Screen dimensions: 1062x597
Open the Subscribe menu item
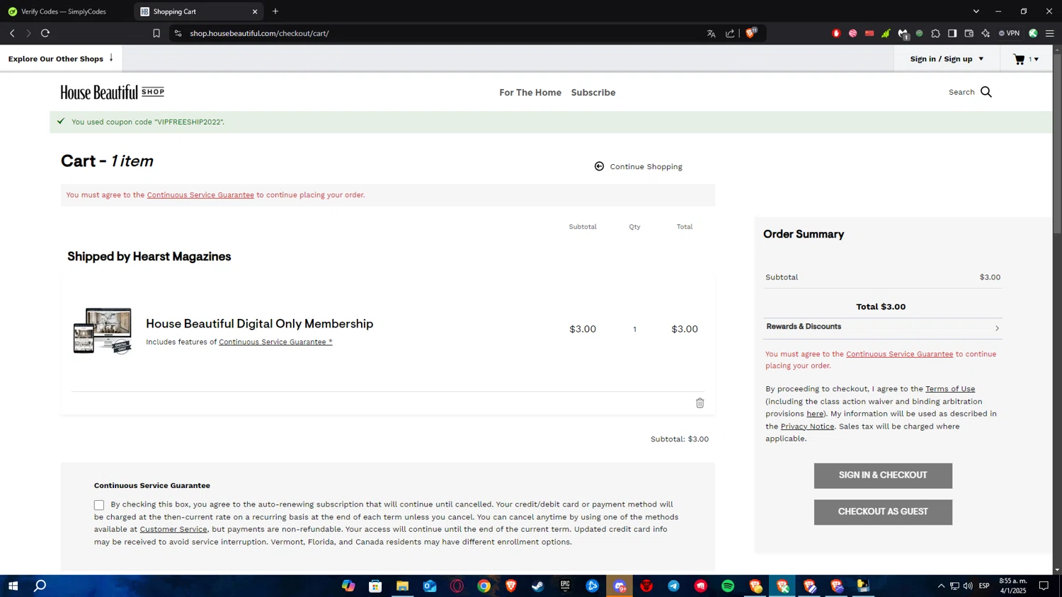pos(593,93)
